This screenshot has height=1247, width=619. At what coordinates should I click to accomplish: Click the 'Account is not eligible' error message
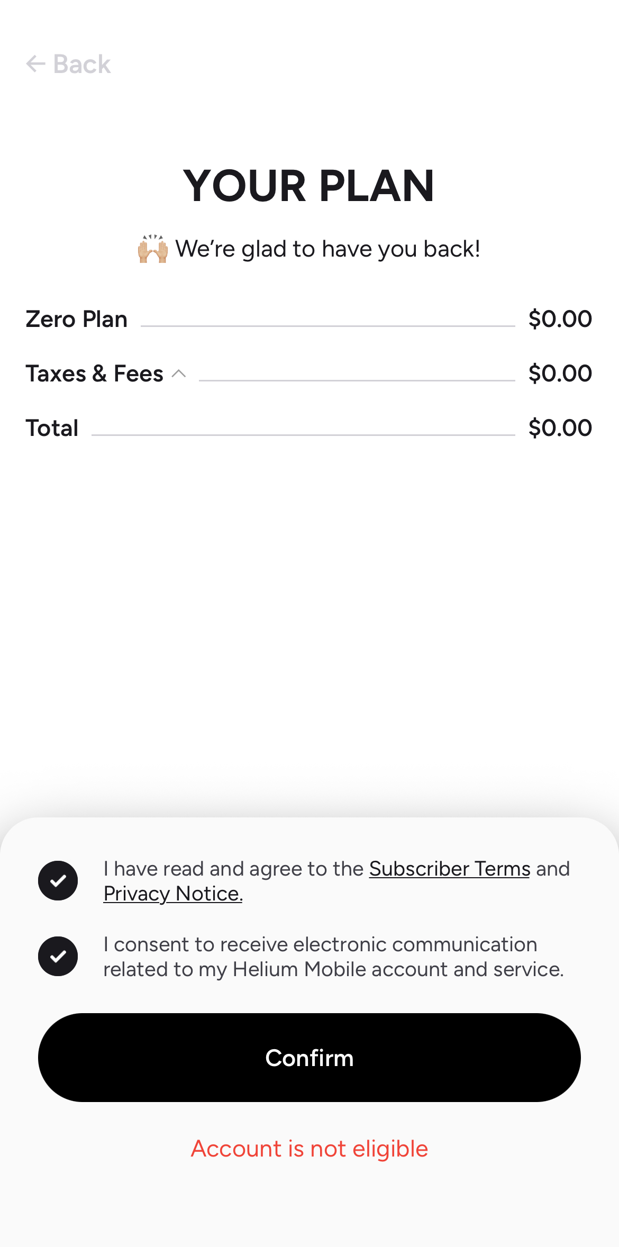click(309, 1149)
